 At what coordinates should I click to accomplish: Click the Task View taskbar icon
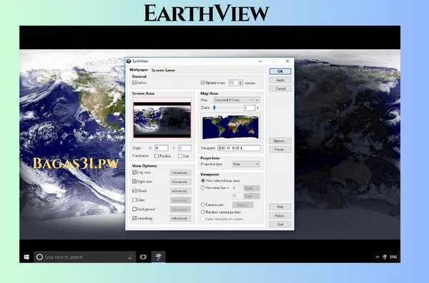143,257
